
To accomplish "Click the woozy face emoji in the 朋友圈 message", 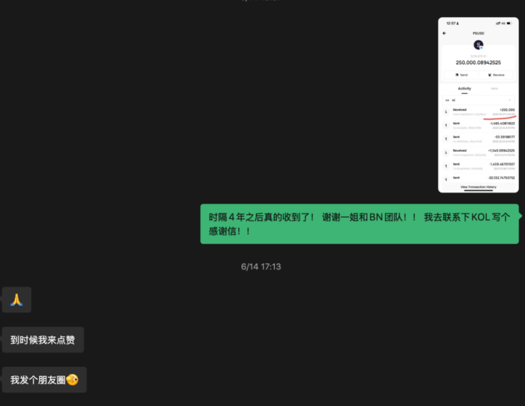I will [x=72, y=379].
